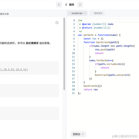Open the JavaScript language dropdown
139x139 pixels.
[77, 13]
